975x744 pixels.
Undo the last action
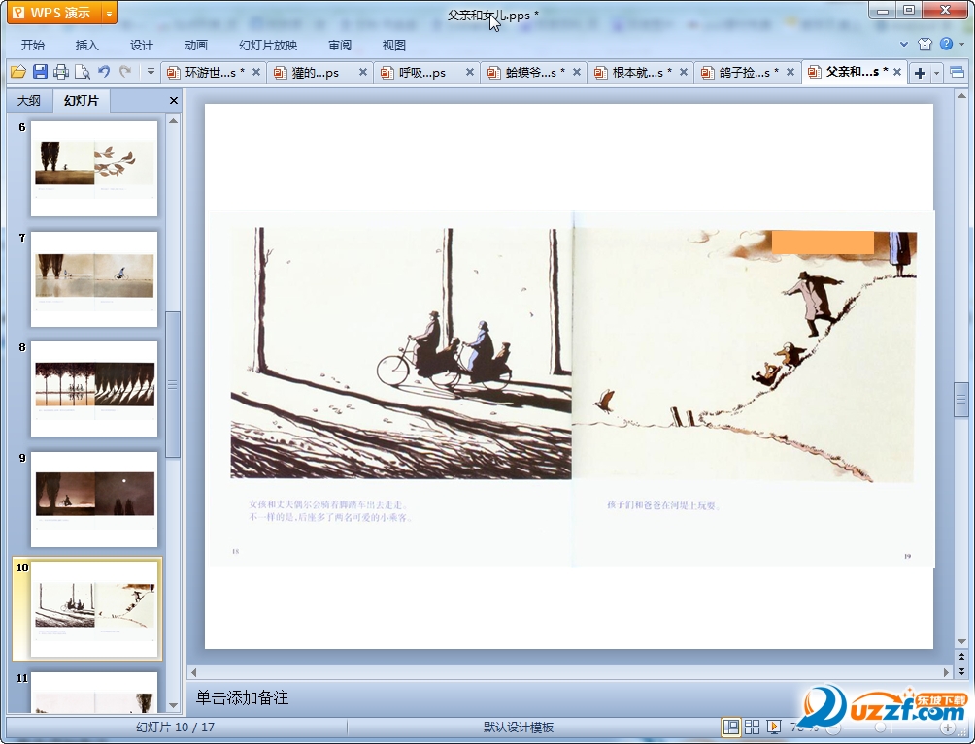coord(104,72)
